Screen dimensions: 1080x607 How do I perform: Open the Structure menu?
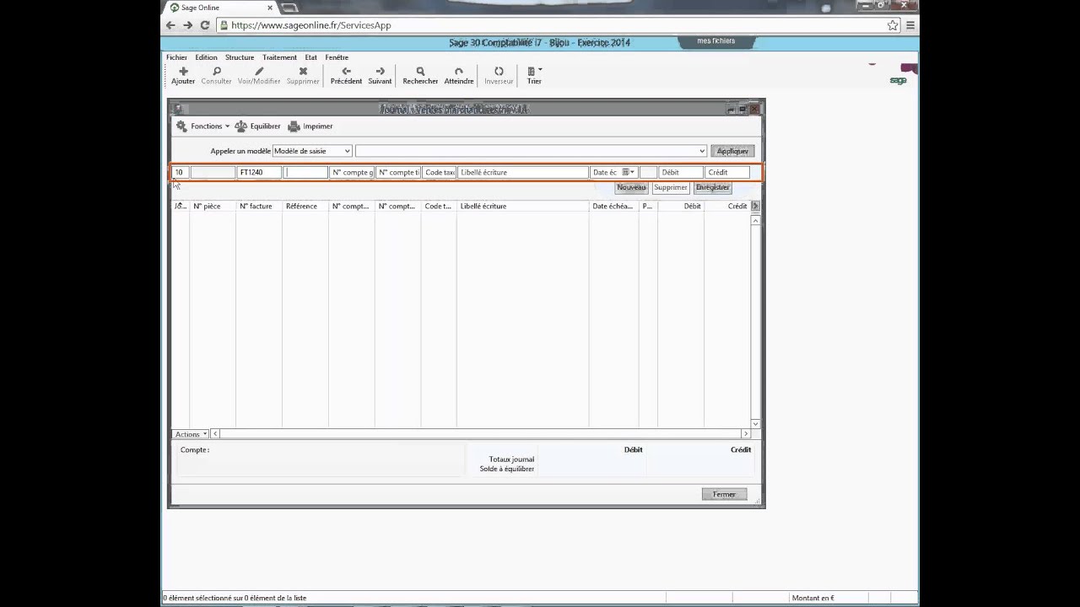pos(240,57)
